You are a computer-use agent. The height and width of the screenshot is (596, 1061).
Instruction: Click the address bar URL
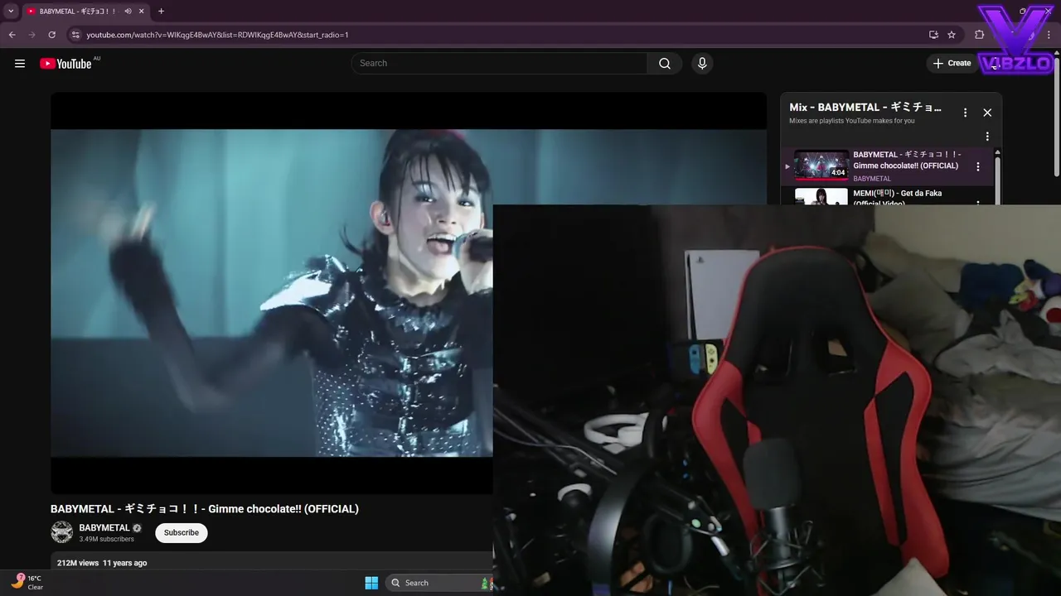pyautogui.click(x=217, y=35)
